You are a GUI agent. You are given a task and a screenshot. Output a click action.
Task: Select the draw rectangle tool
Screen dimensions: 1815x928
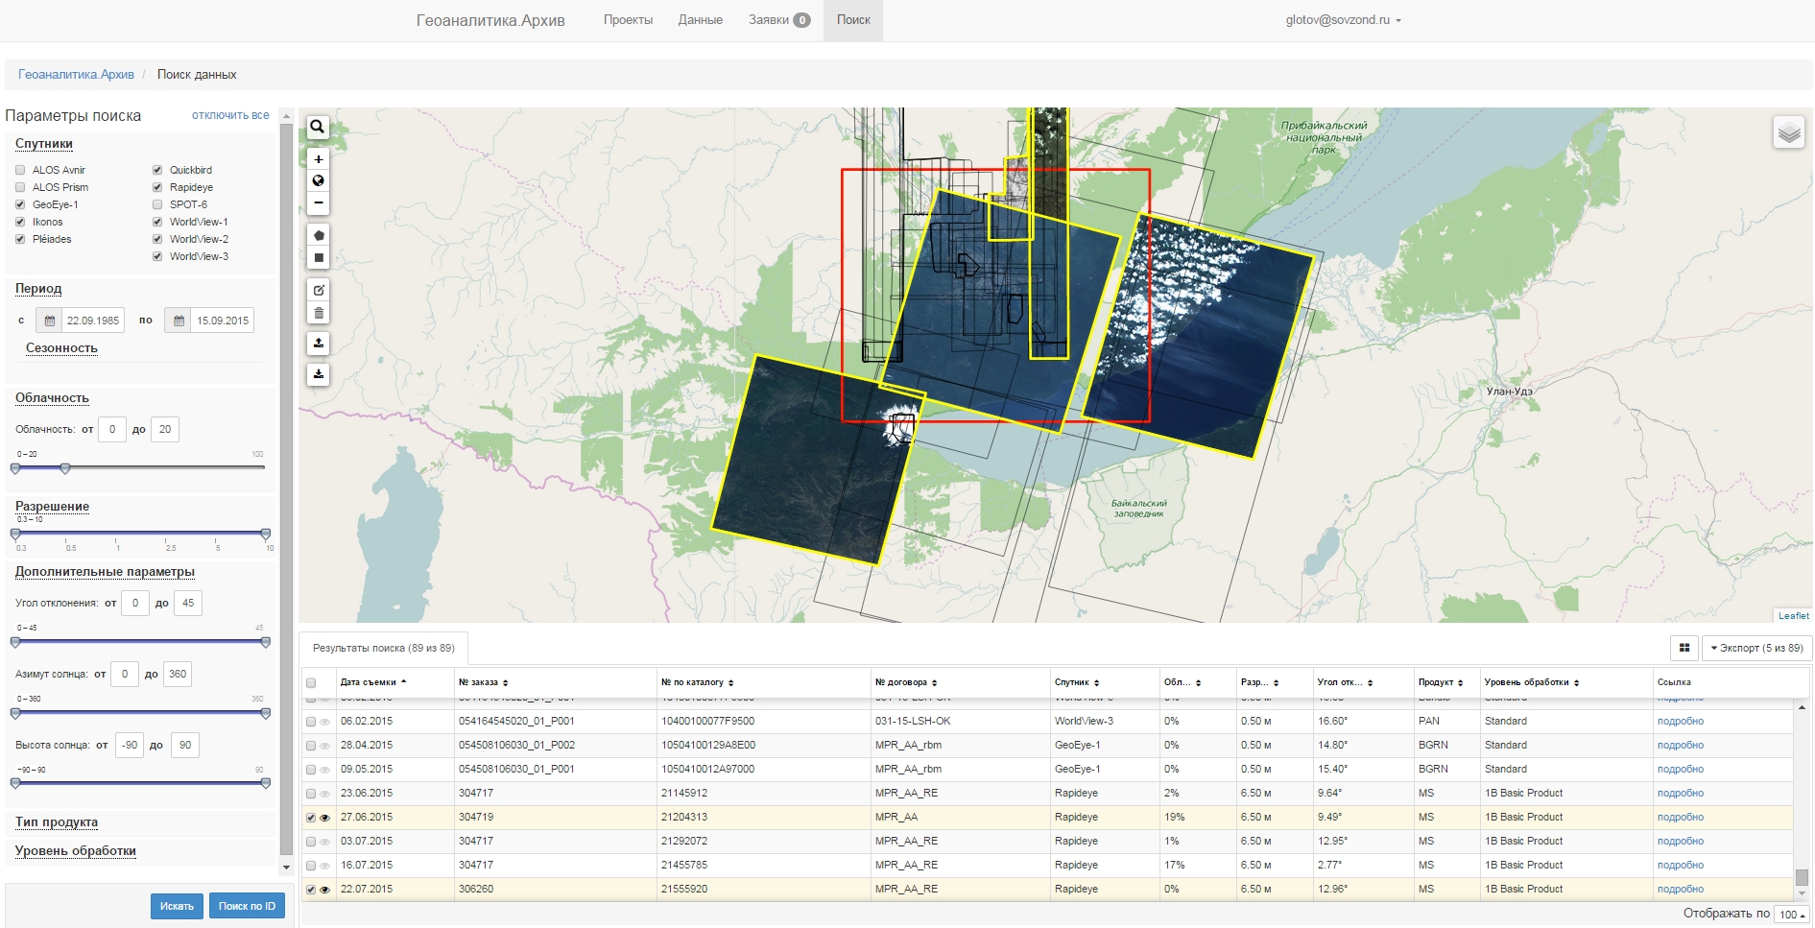click(x=318, y=258)
